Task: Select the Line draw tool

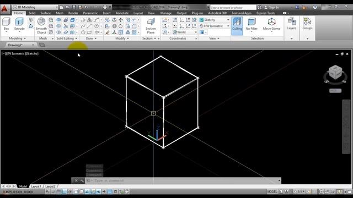Action: coord(89,26)
